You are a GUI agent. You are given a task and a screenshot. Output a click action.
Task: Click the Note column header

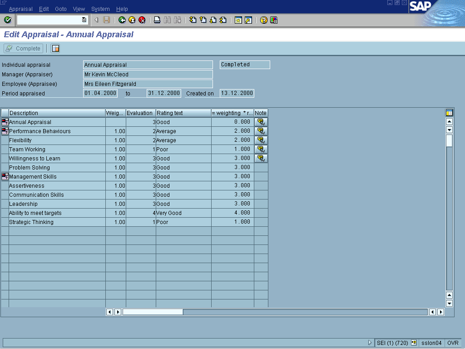[261, 113]
